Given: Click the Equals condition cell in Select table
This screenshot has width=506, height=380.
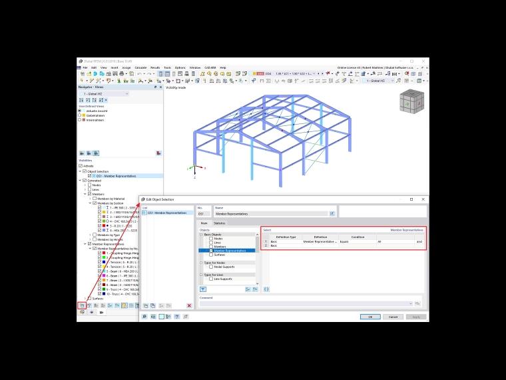Looking at the screenshot, I should coord(358,241).
